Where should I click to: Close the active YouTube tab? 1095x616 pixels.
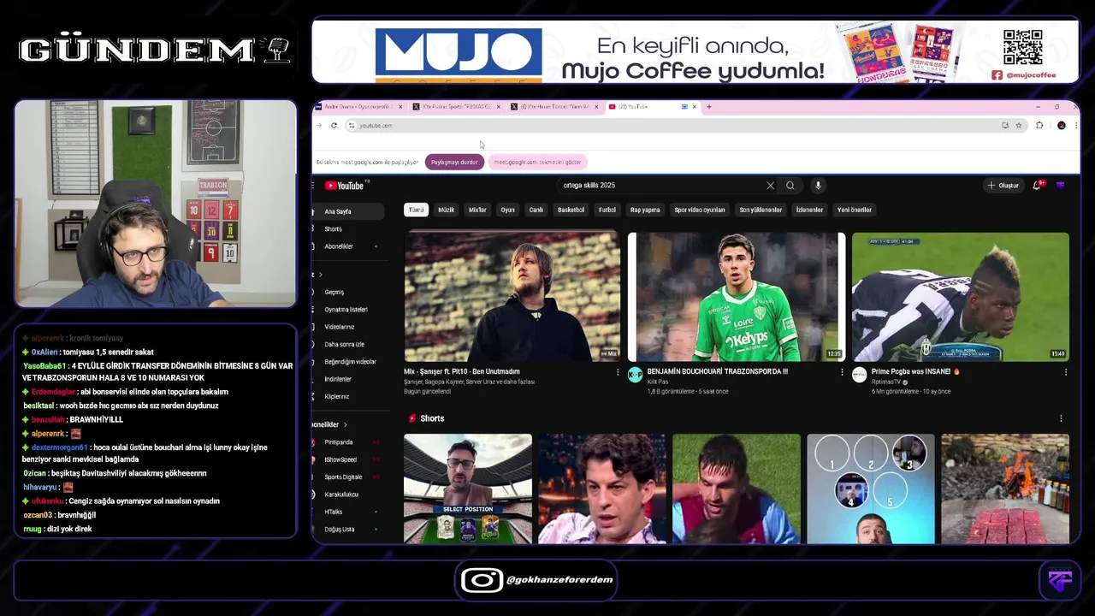tap(695, 107)
